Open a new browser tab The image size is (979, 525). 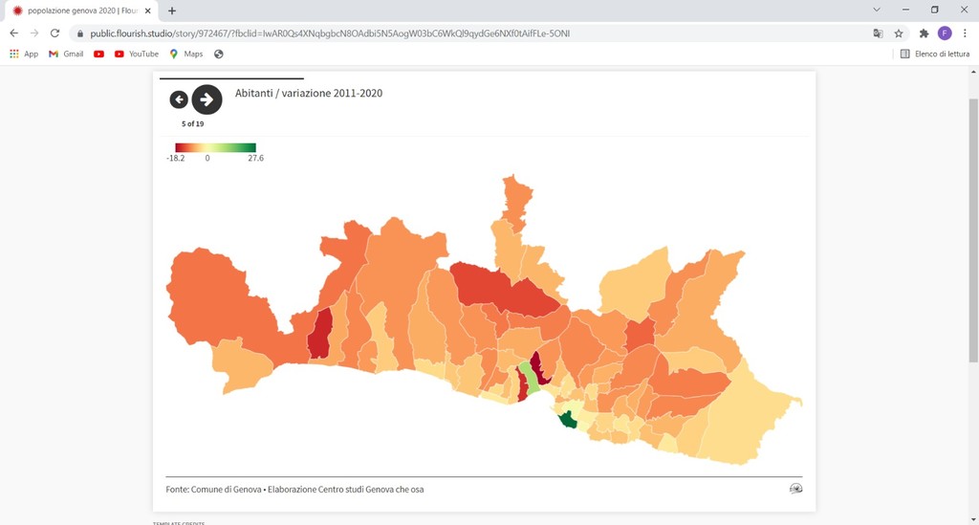[x=172, y=11]
